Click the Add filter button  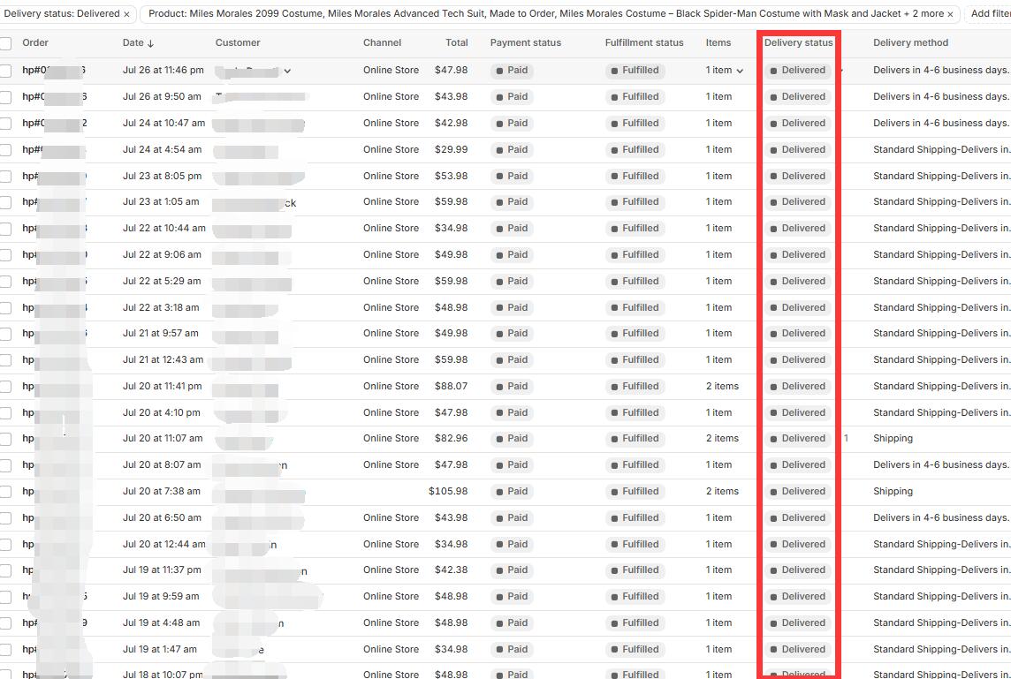(x=990, y=14)
